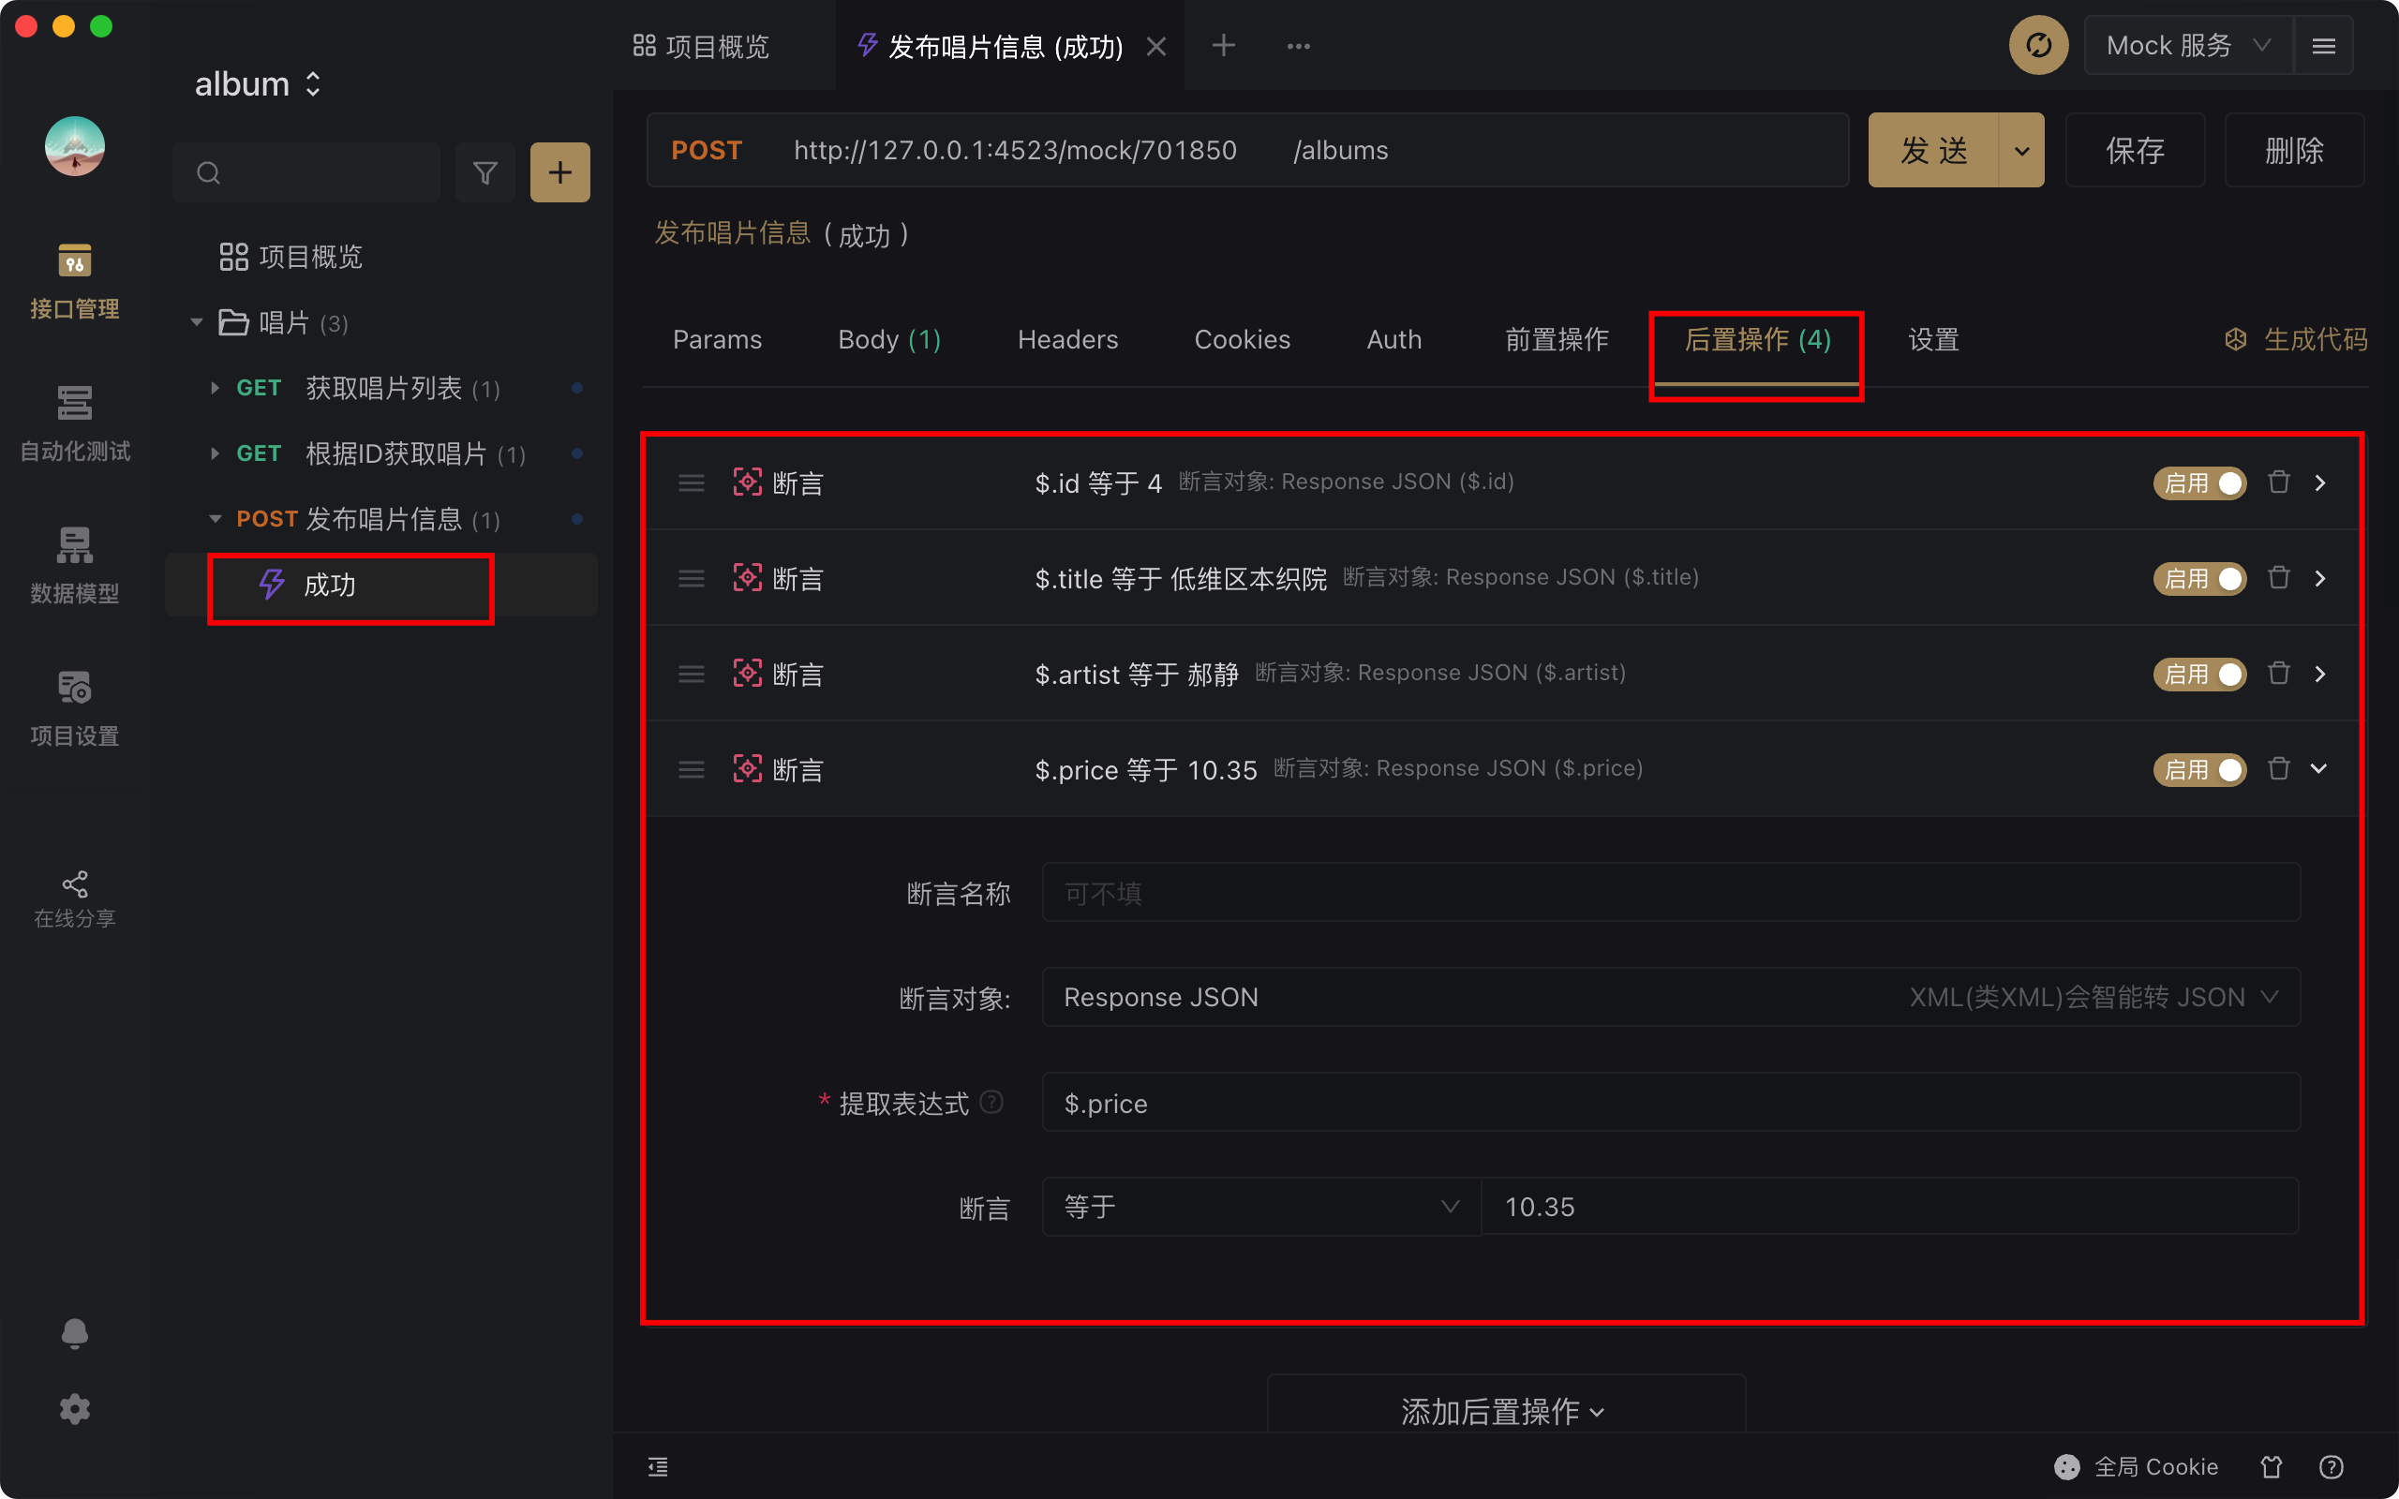Open the 在线分享 sidebar item
The image size is (2399, 1499).
click(x=74, y=898)
